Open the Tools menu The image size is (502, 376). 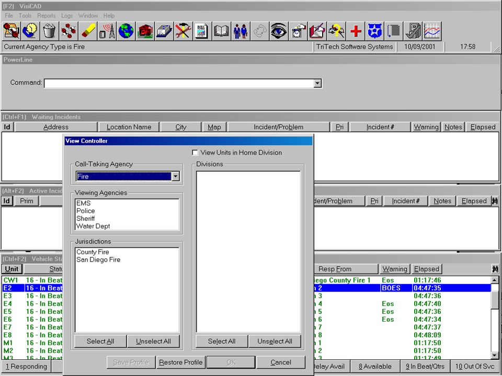(x=25, y=16)
